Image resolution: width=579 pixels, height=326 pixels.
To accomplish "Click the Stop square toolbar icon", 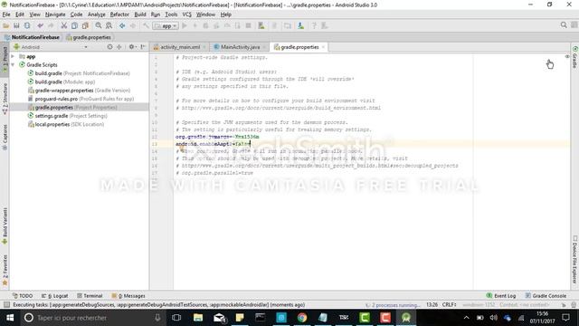I will tap(249, 25).
